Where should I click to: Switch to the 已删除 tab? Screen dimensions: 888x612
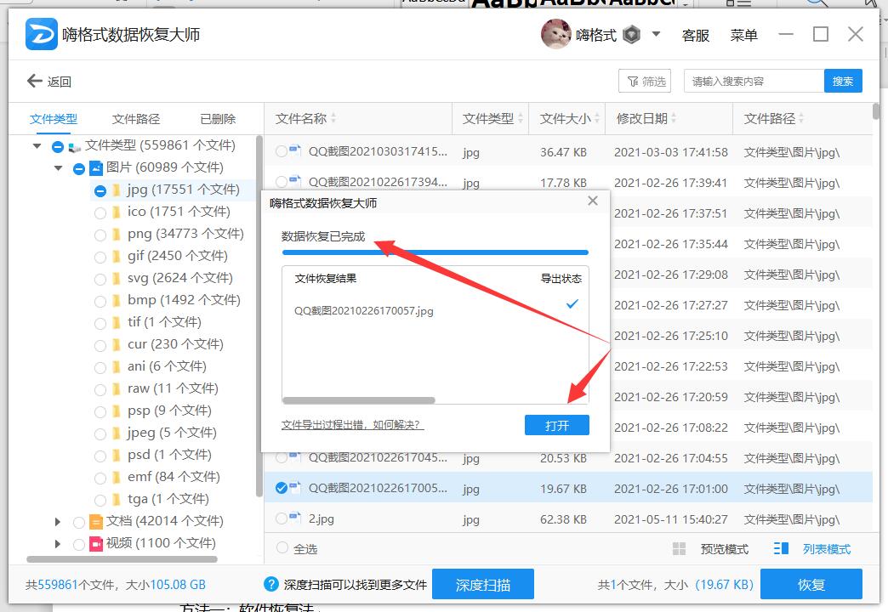(x=218, y=119)
